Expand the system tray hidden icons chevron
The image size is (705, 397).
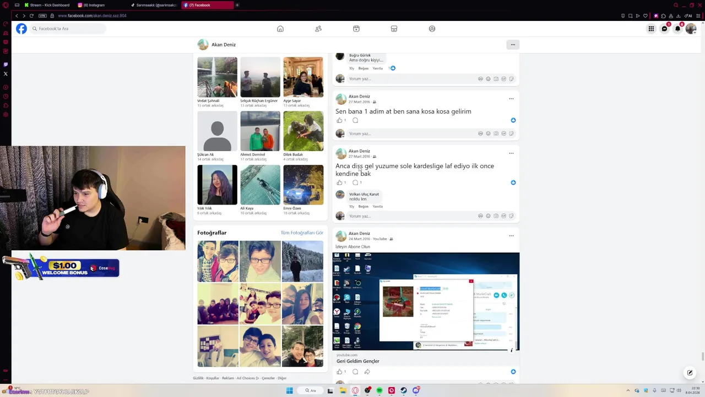[x=627, y=390]
